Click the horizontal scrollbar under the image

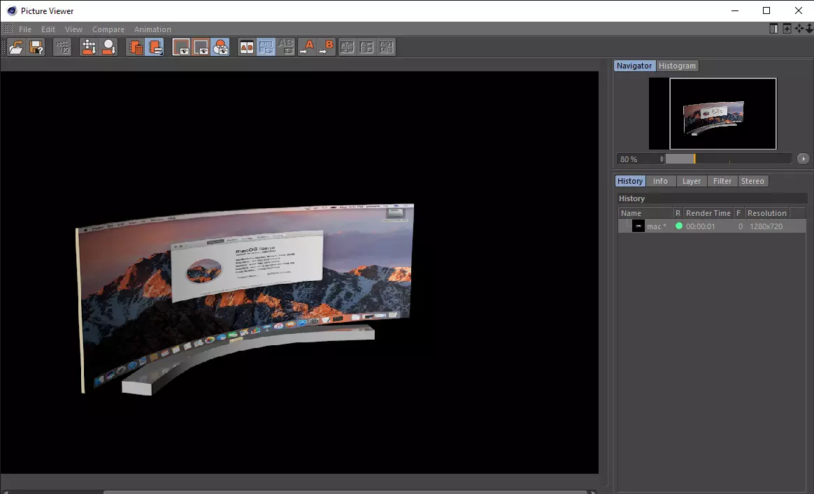pyautogui.click(x=345, y=492)
